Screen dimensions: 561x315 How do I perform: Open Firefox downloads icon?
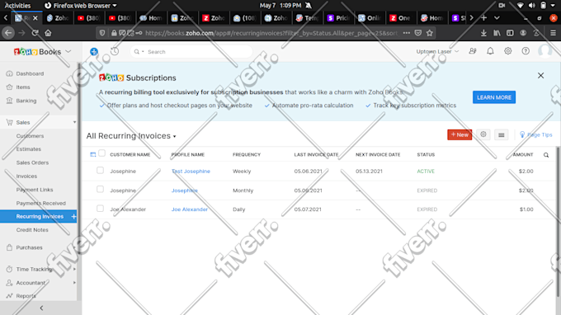coord(483,33)
